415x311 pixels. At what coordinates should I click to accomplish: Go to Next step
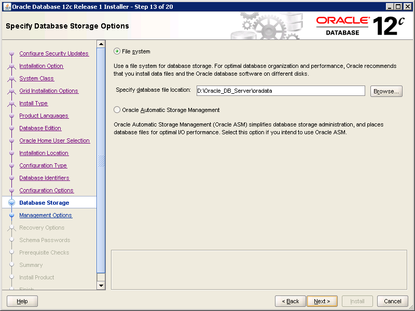click(322, 301)
